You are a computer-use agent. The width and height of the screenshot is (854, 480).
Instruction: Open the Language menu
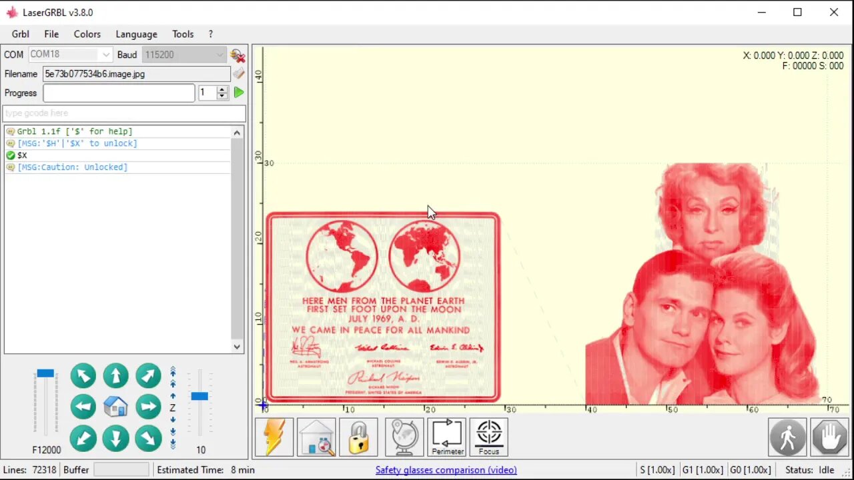[x=136, y=34]
